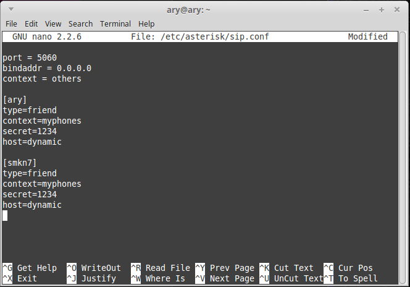This screenshot has width=410, height=287.
Task: Click the 'bindaddr = 0.0.0.0' line
Action: pyautogui.click(x=47, y=68)
